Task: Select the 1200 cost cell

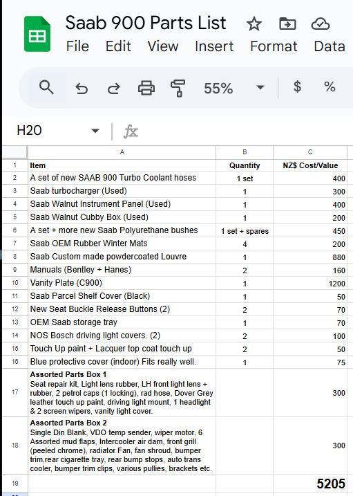Action: [310, 283]
